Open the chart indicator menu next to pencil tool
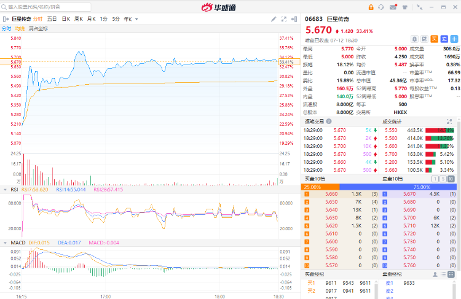Viewport: 461px width, 299px height. point(285,19)
